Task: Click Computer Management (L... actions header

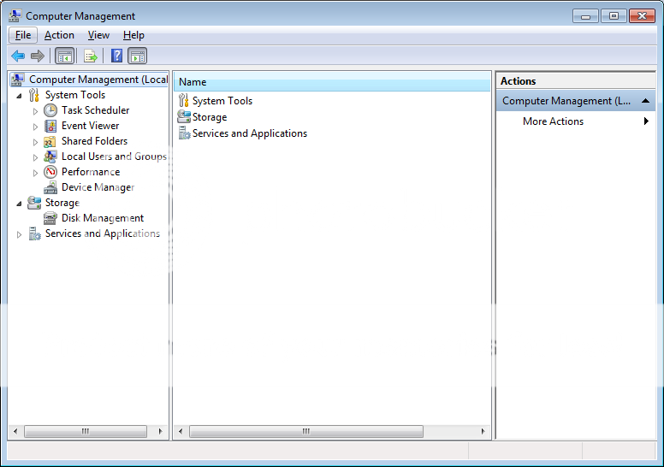Action: [576, 101]
